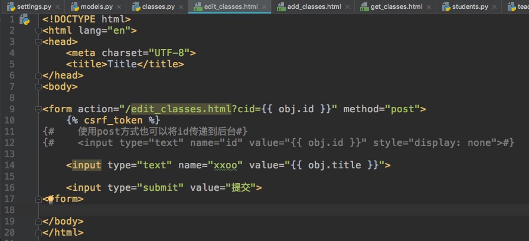This screenshot has width=529, height=241.
Task: Click the "submit" type value on line 16
Action: point(161,188)
